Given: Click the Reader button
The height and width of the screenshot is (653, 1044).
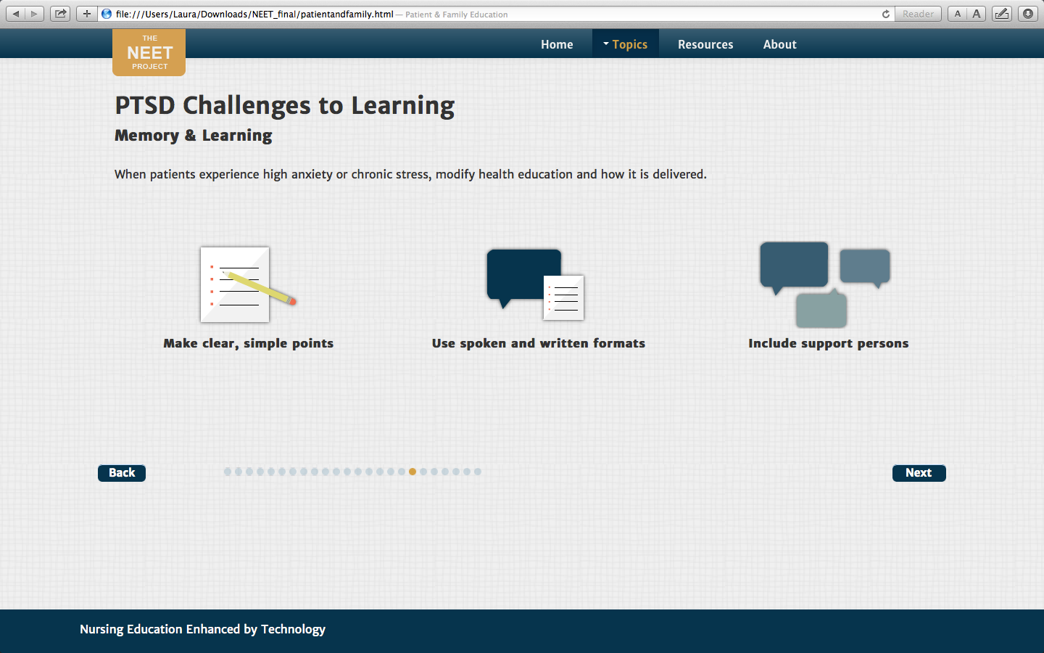Looking at the screenshot, I should [918, 14].
